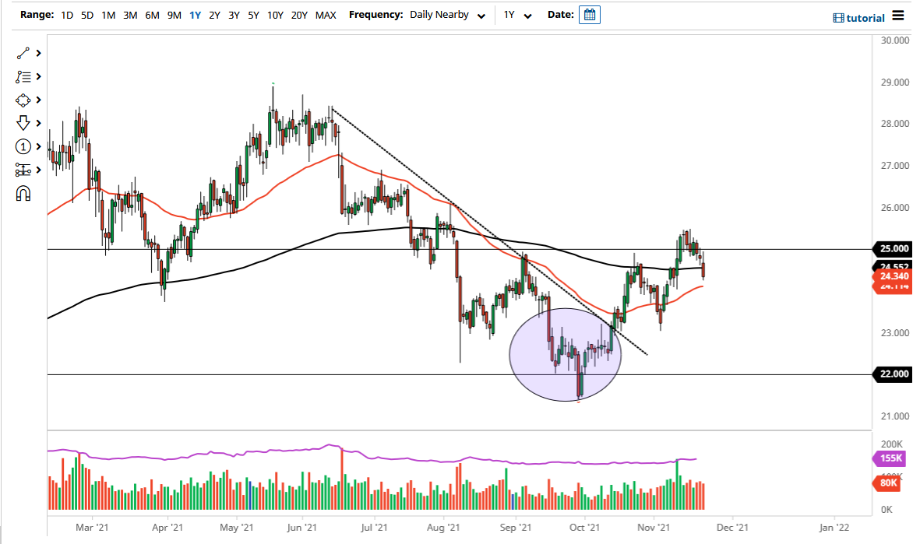Toggle the magnet snap tool
This screenshot has width=913, height=544.
(x=23, y=193)
